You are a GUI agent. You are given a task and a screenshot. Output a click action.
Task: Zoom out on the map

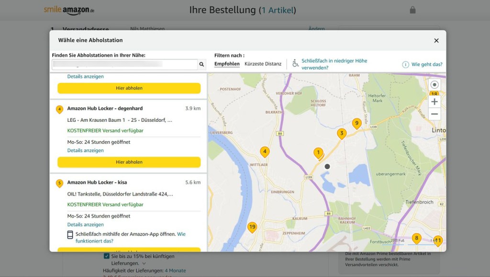tap(434, 114)
